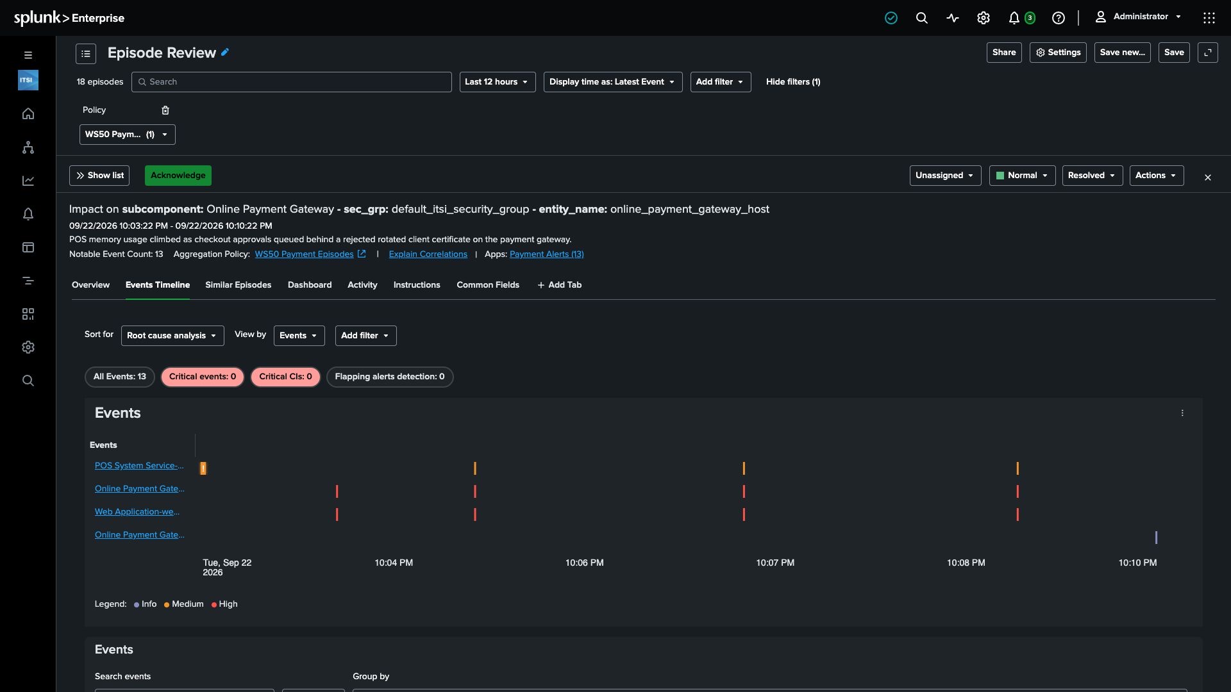Open the Unassigned owner dropdown
Viewport: 1231px width, 692px height.
tap(946, 176)
